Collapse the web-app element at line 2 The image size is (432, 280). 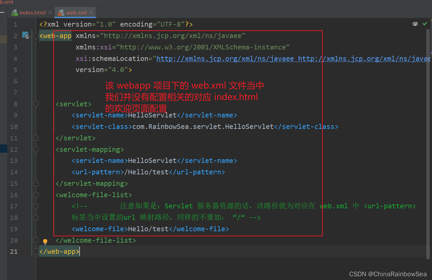pos(36,36)
